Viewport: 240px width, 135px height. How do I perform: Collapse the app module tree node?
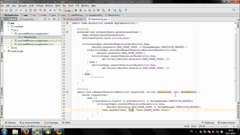[x=5, y=23]
